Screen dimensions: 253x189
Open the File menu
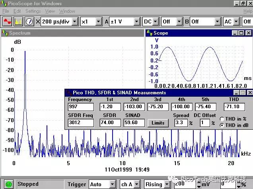tap(6, 11)
